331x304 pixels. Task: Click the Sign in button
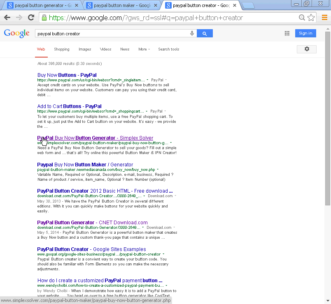coord(305,33)
